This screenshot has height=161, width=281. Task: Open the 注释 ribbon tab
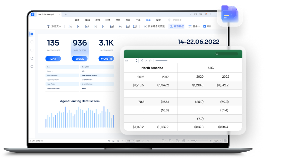click(98, 20)
